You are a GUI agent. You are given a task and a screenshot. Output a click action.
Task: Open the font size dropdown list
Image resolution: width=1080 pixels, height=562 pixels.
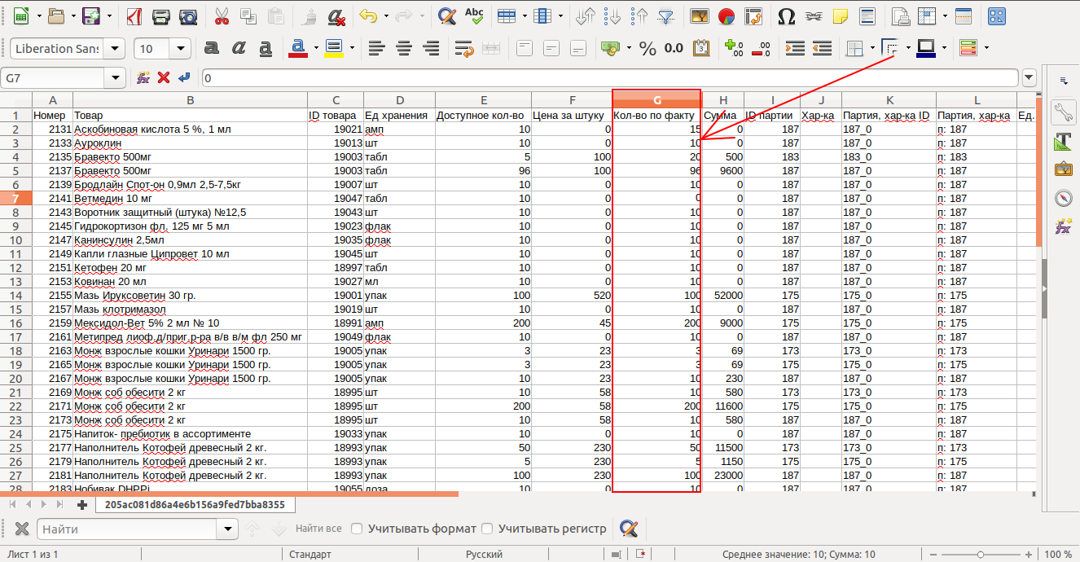click(x=181, y=49)
